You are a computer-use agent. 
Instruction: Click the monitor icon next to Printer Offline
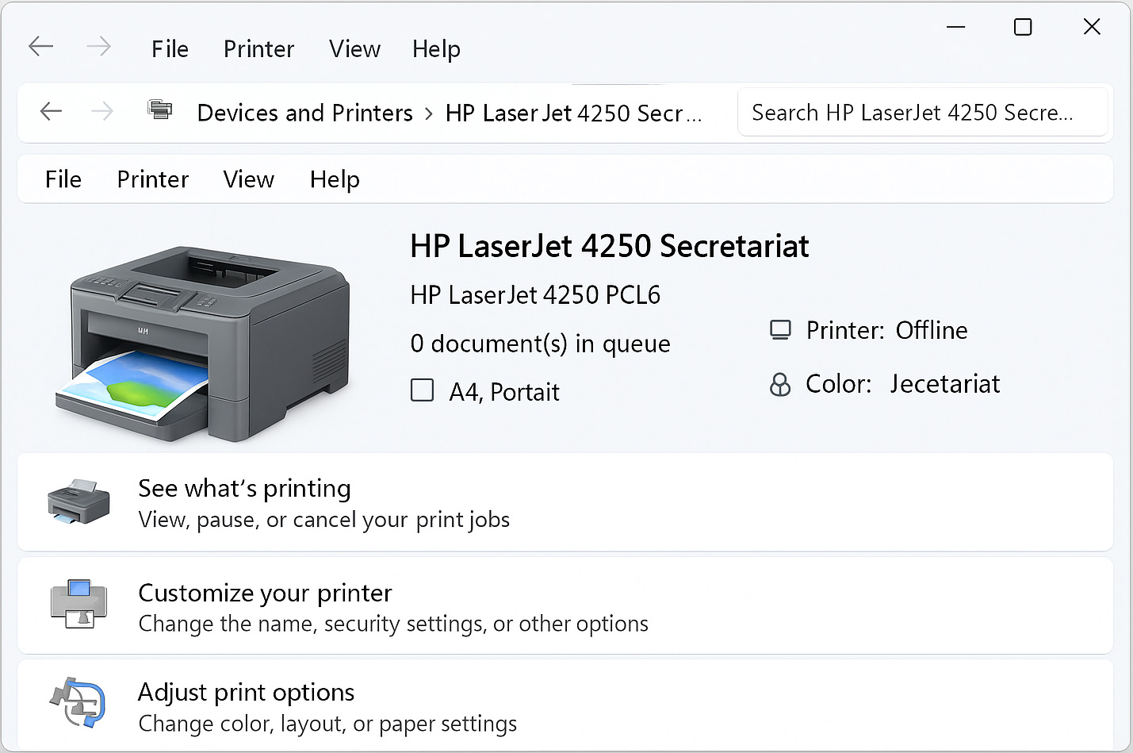pos(780,328)
